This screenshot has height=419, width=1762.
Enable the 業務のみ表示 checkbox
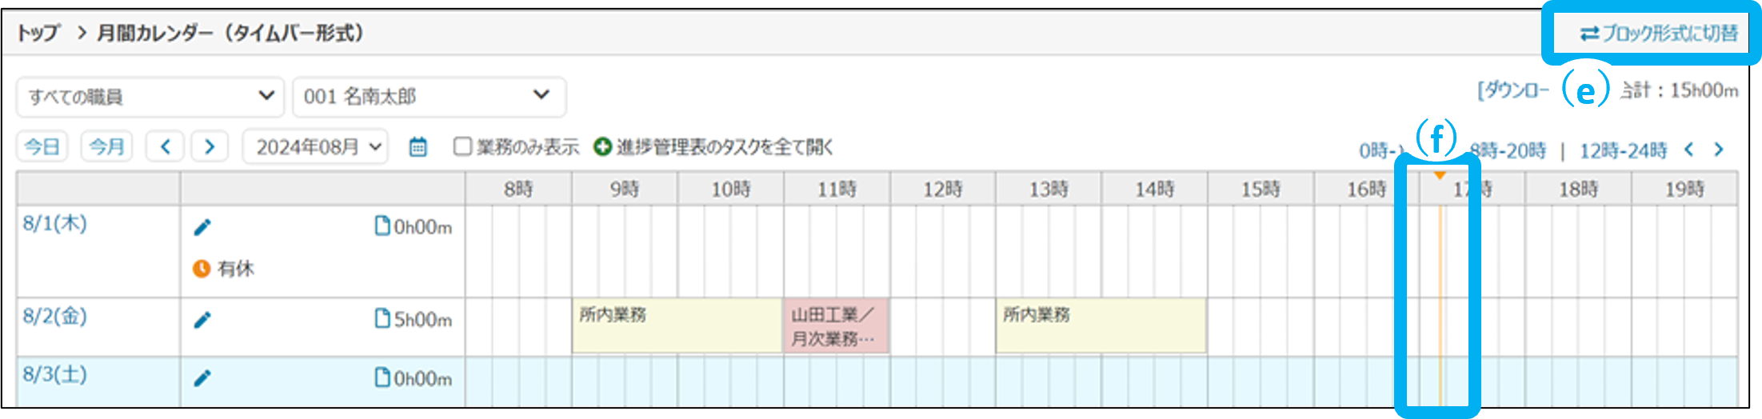pos(462,147)
